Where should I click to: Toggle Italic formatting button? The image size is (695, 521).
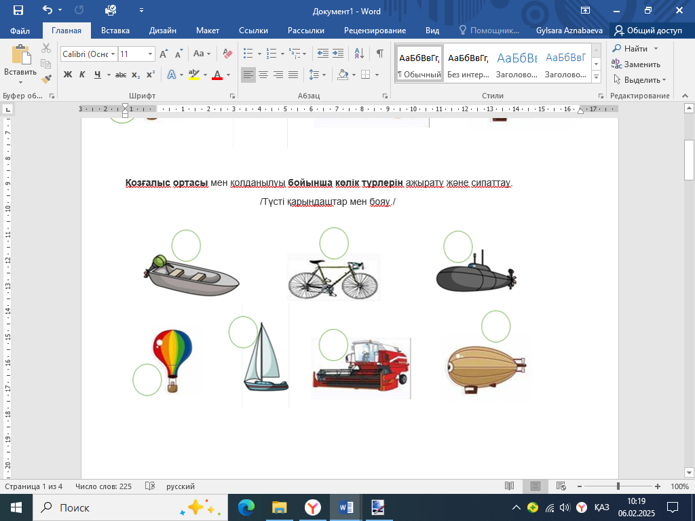pyautogui.click(x=82, y=75)
